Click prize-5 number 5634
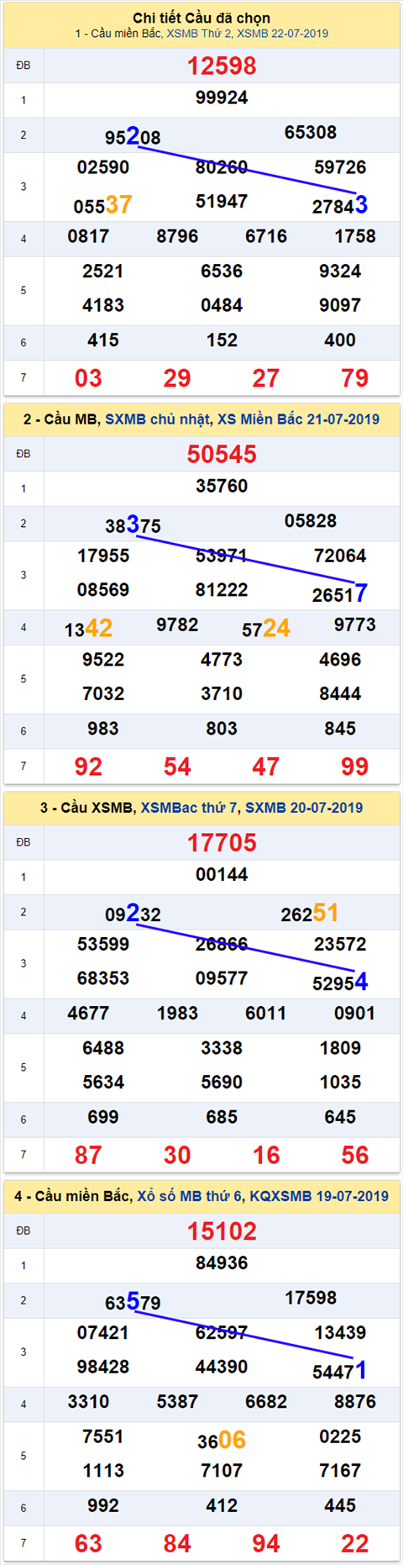The width and height of the screenshot is (403, 1565). click(x=103, y=1082)
